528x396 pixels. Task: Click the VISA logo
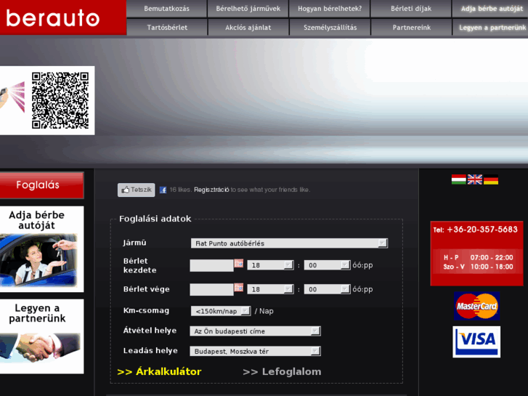(476, 342)
